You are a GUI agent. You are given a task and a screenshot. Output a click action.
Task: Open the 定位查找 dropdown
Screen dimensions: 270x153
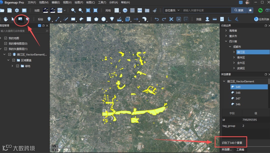click(172, 10)
